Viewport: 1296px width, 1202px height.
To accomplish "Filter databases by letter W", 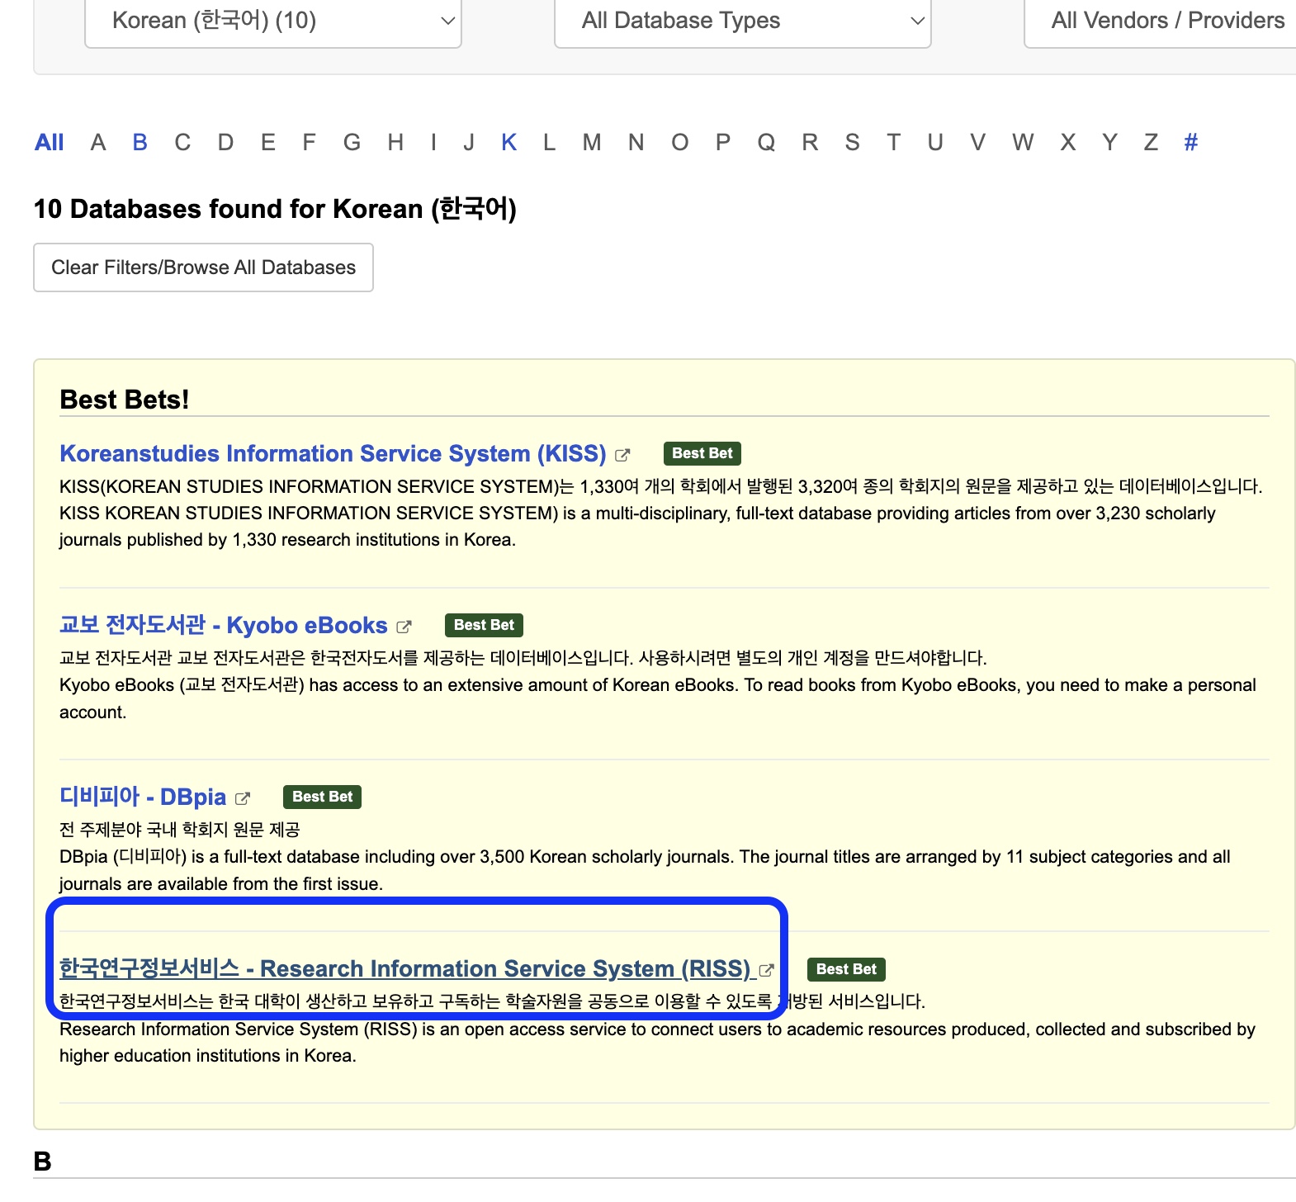I will click(x=1023, y=143).
